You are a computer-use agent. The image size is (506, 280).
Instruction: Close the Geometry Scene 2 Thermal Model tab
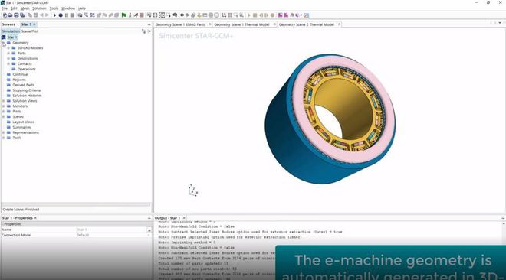point(339,24)
